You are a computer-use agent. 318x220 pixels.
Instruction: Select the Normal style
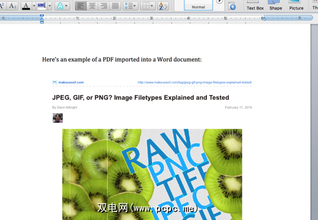198,5
